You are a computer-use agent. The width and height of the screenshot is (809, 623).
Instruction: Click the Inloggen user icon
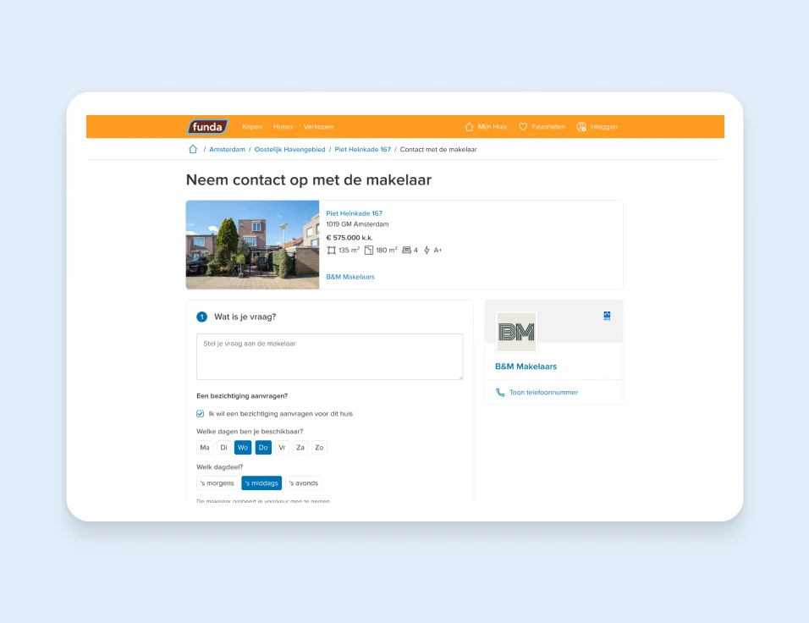(x=581, y=127)
